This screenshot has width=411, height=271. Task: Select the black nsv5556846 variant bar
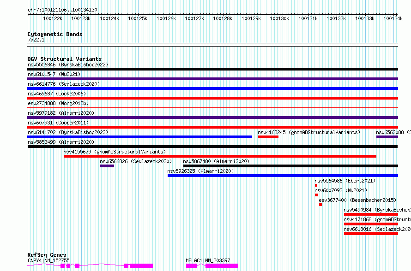point(212,69)
